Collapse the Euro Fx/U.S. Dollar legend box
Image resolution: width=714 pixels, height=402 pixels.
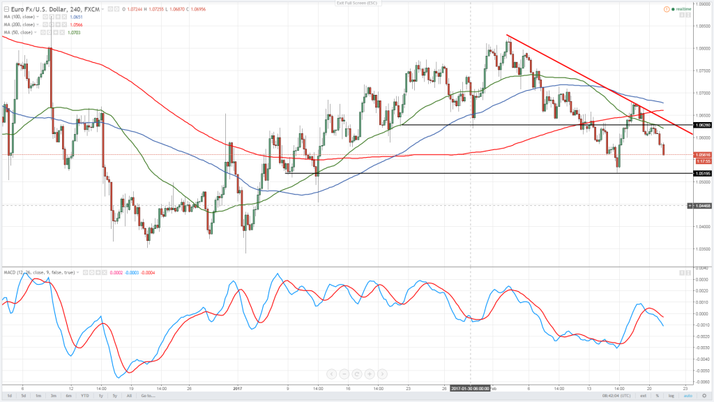point(6,9)
